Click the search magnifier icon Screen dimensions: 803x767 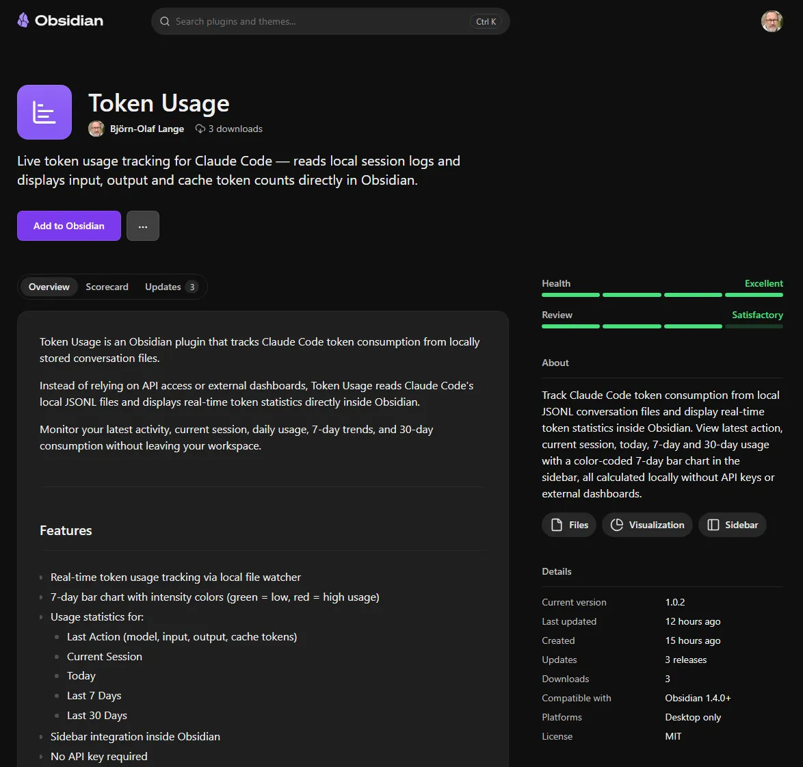[165, 21]
